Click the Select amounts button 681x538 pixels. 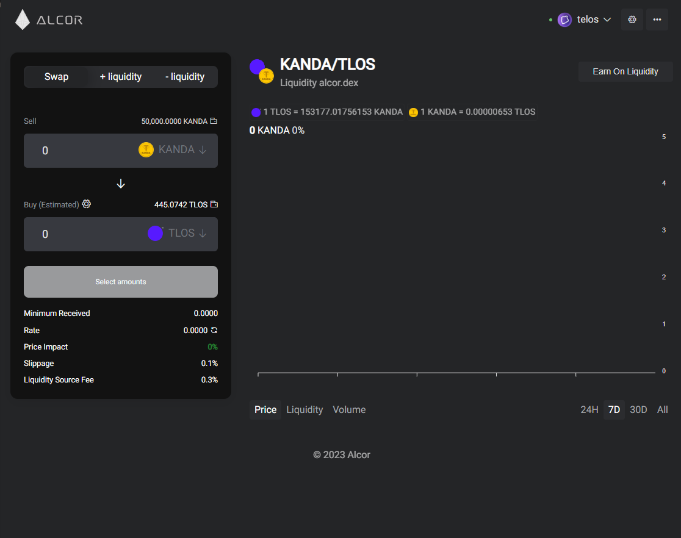click(121, 282)
